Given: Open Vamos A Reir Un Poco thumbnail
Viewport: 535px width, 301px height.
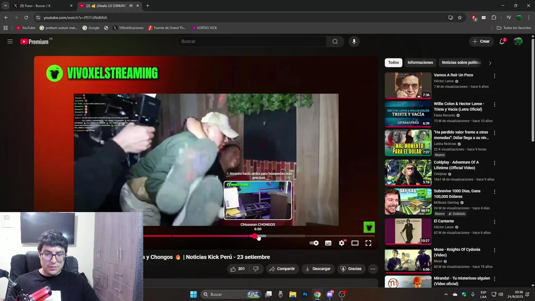Looking at the screenshot, I should (408, 86).
